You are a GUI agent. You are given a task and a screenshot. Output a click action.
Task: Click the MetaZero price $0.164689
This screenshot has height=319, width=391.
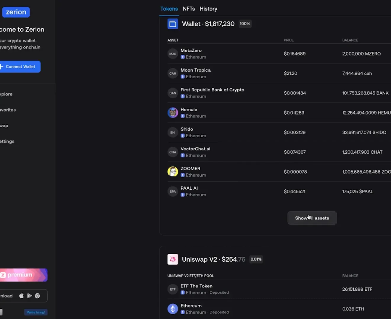(x=295, y=54)
